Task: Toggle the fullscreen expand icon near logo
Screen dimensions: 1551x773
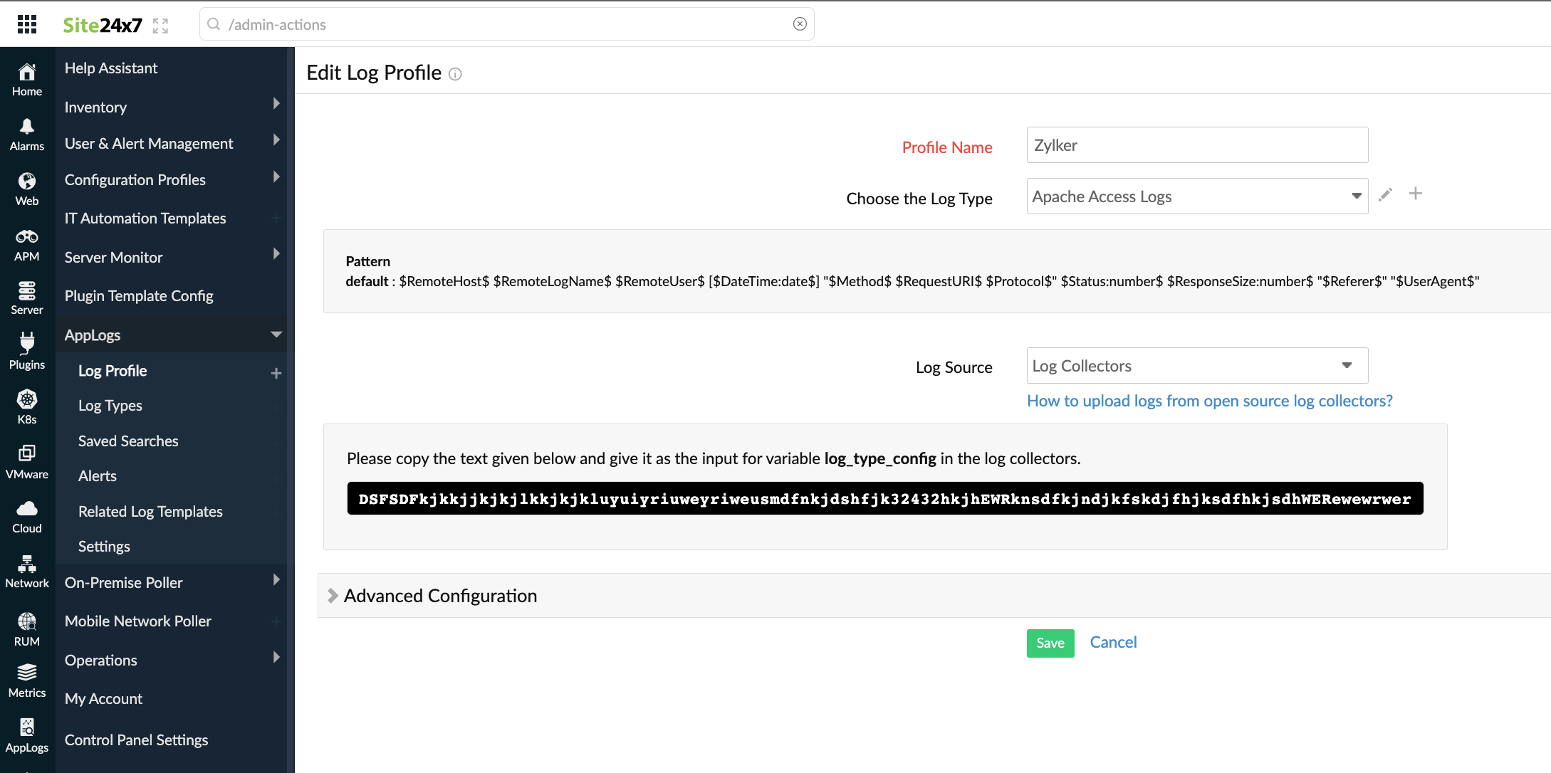Action: pos(161,26)
